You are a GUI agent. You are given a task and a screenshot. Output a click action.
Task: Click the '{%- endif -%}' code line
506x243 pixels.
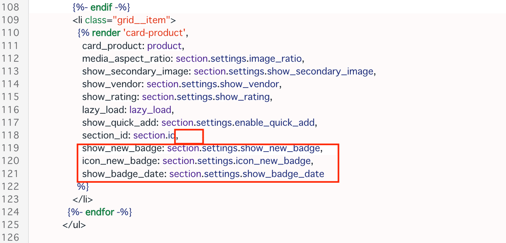[101, 7]
